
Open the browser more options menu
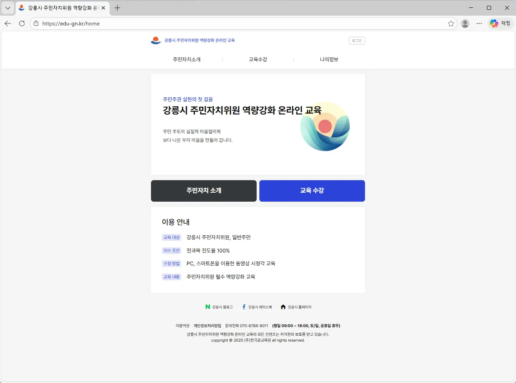(479, 23)
